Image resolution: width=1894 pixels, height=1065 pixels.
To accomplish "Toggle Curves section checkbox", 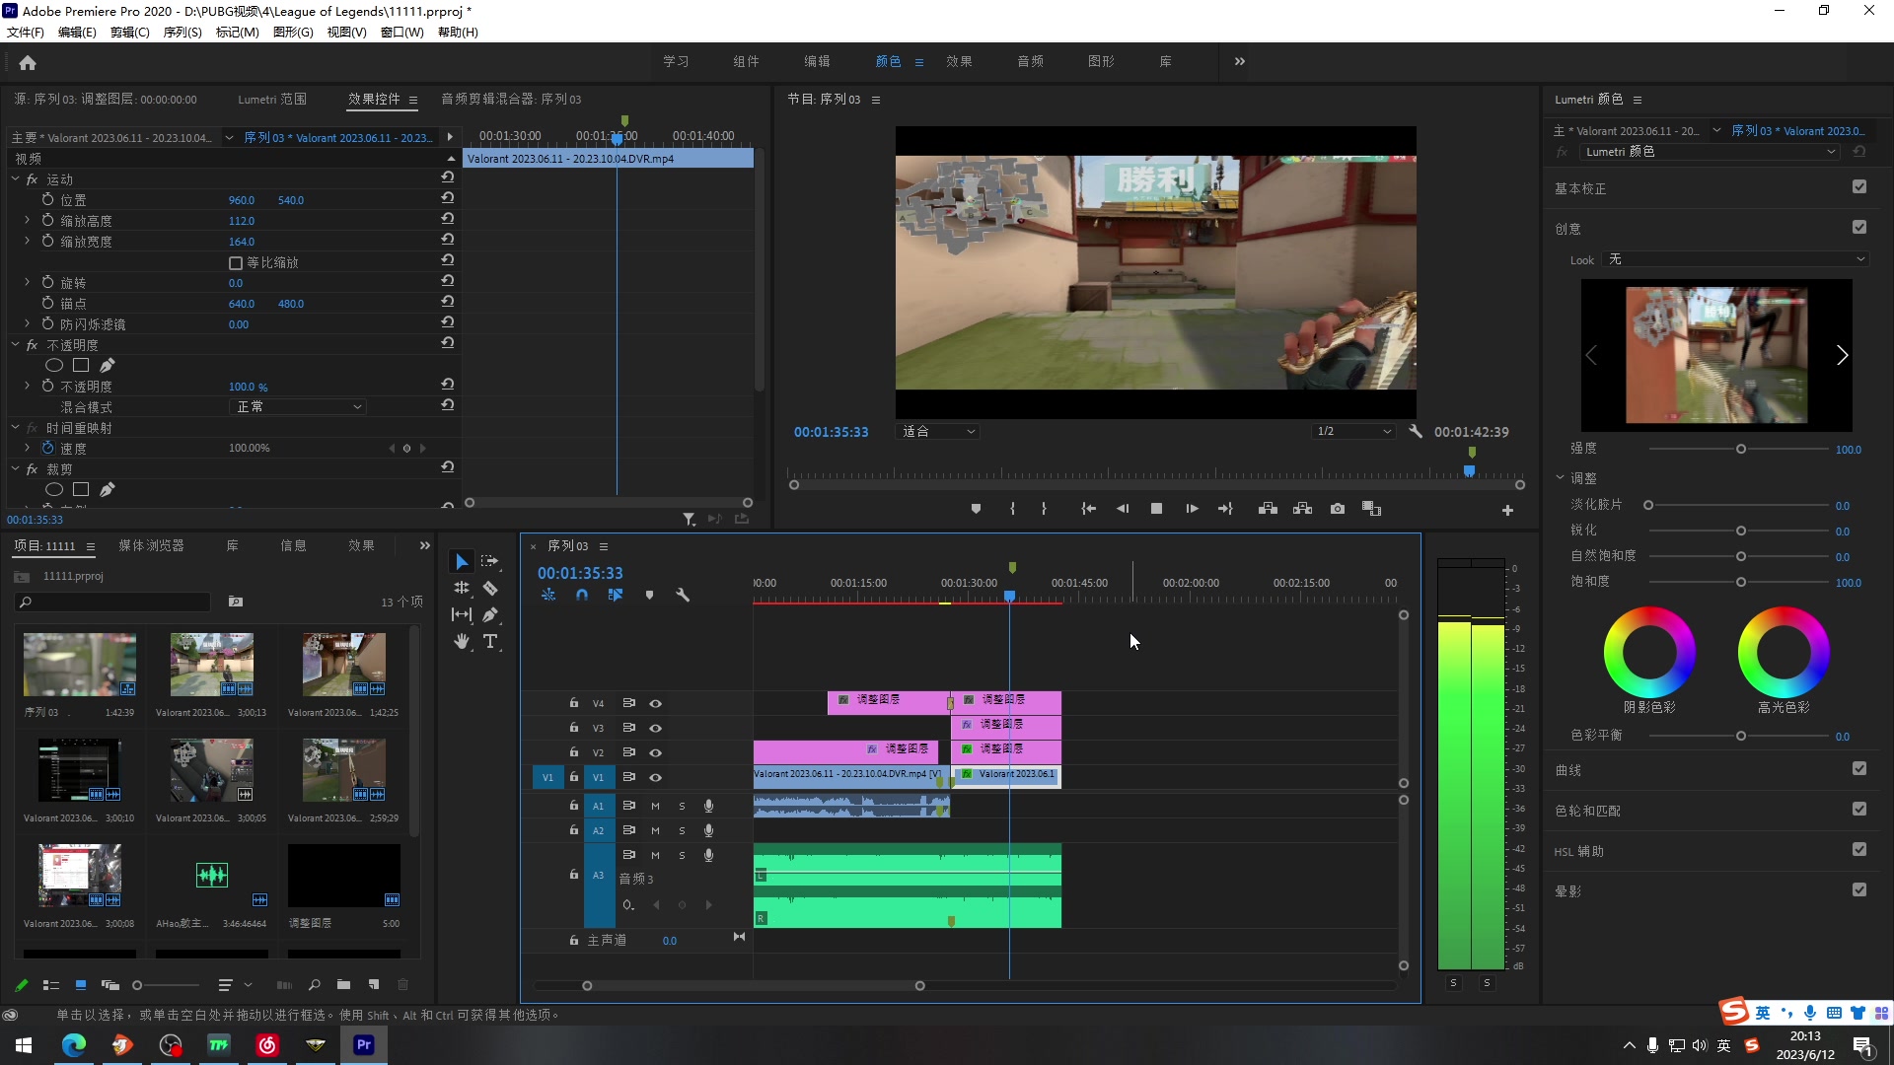I will point(1859,768).
